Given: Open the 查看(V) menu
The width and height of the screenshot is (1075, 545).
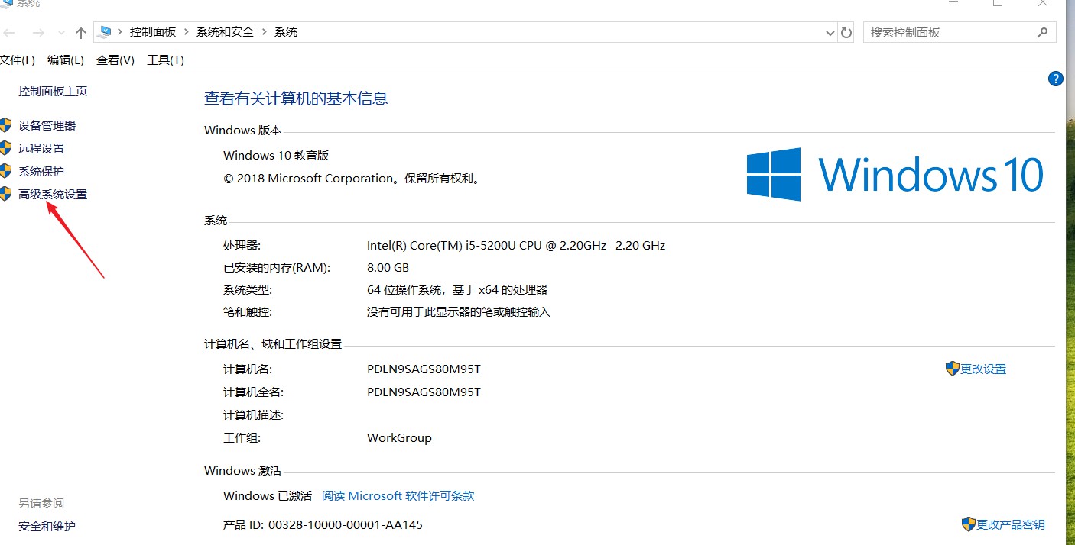Looking at the screenshot, I should (115, 60).
